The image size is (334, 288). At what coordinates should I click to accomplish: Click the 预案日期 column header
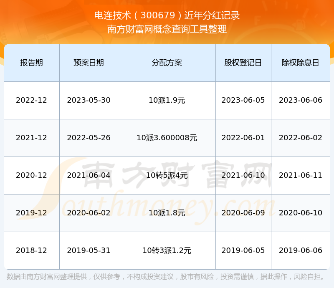click(x=89, y=63)
